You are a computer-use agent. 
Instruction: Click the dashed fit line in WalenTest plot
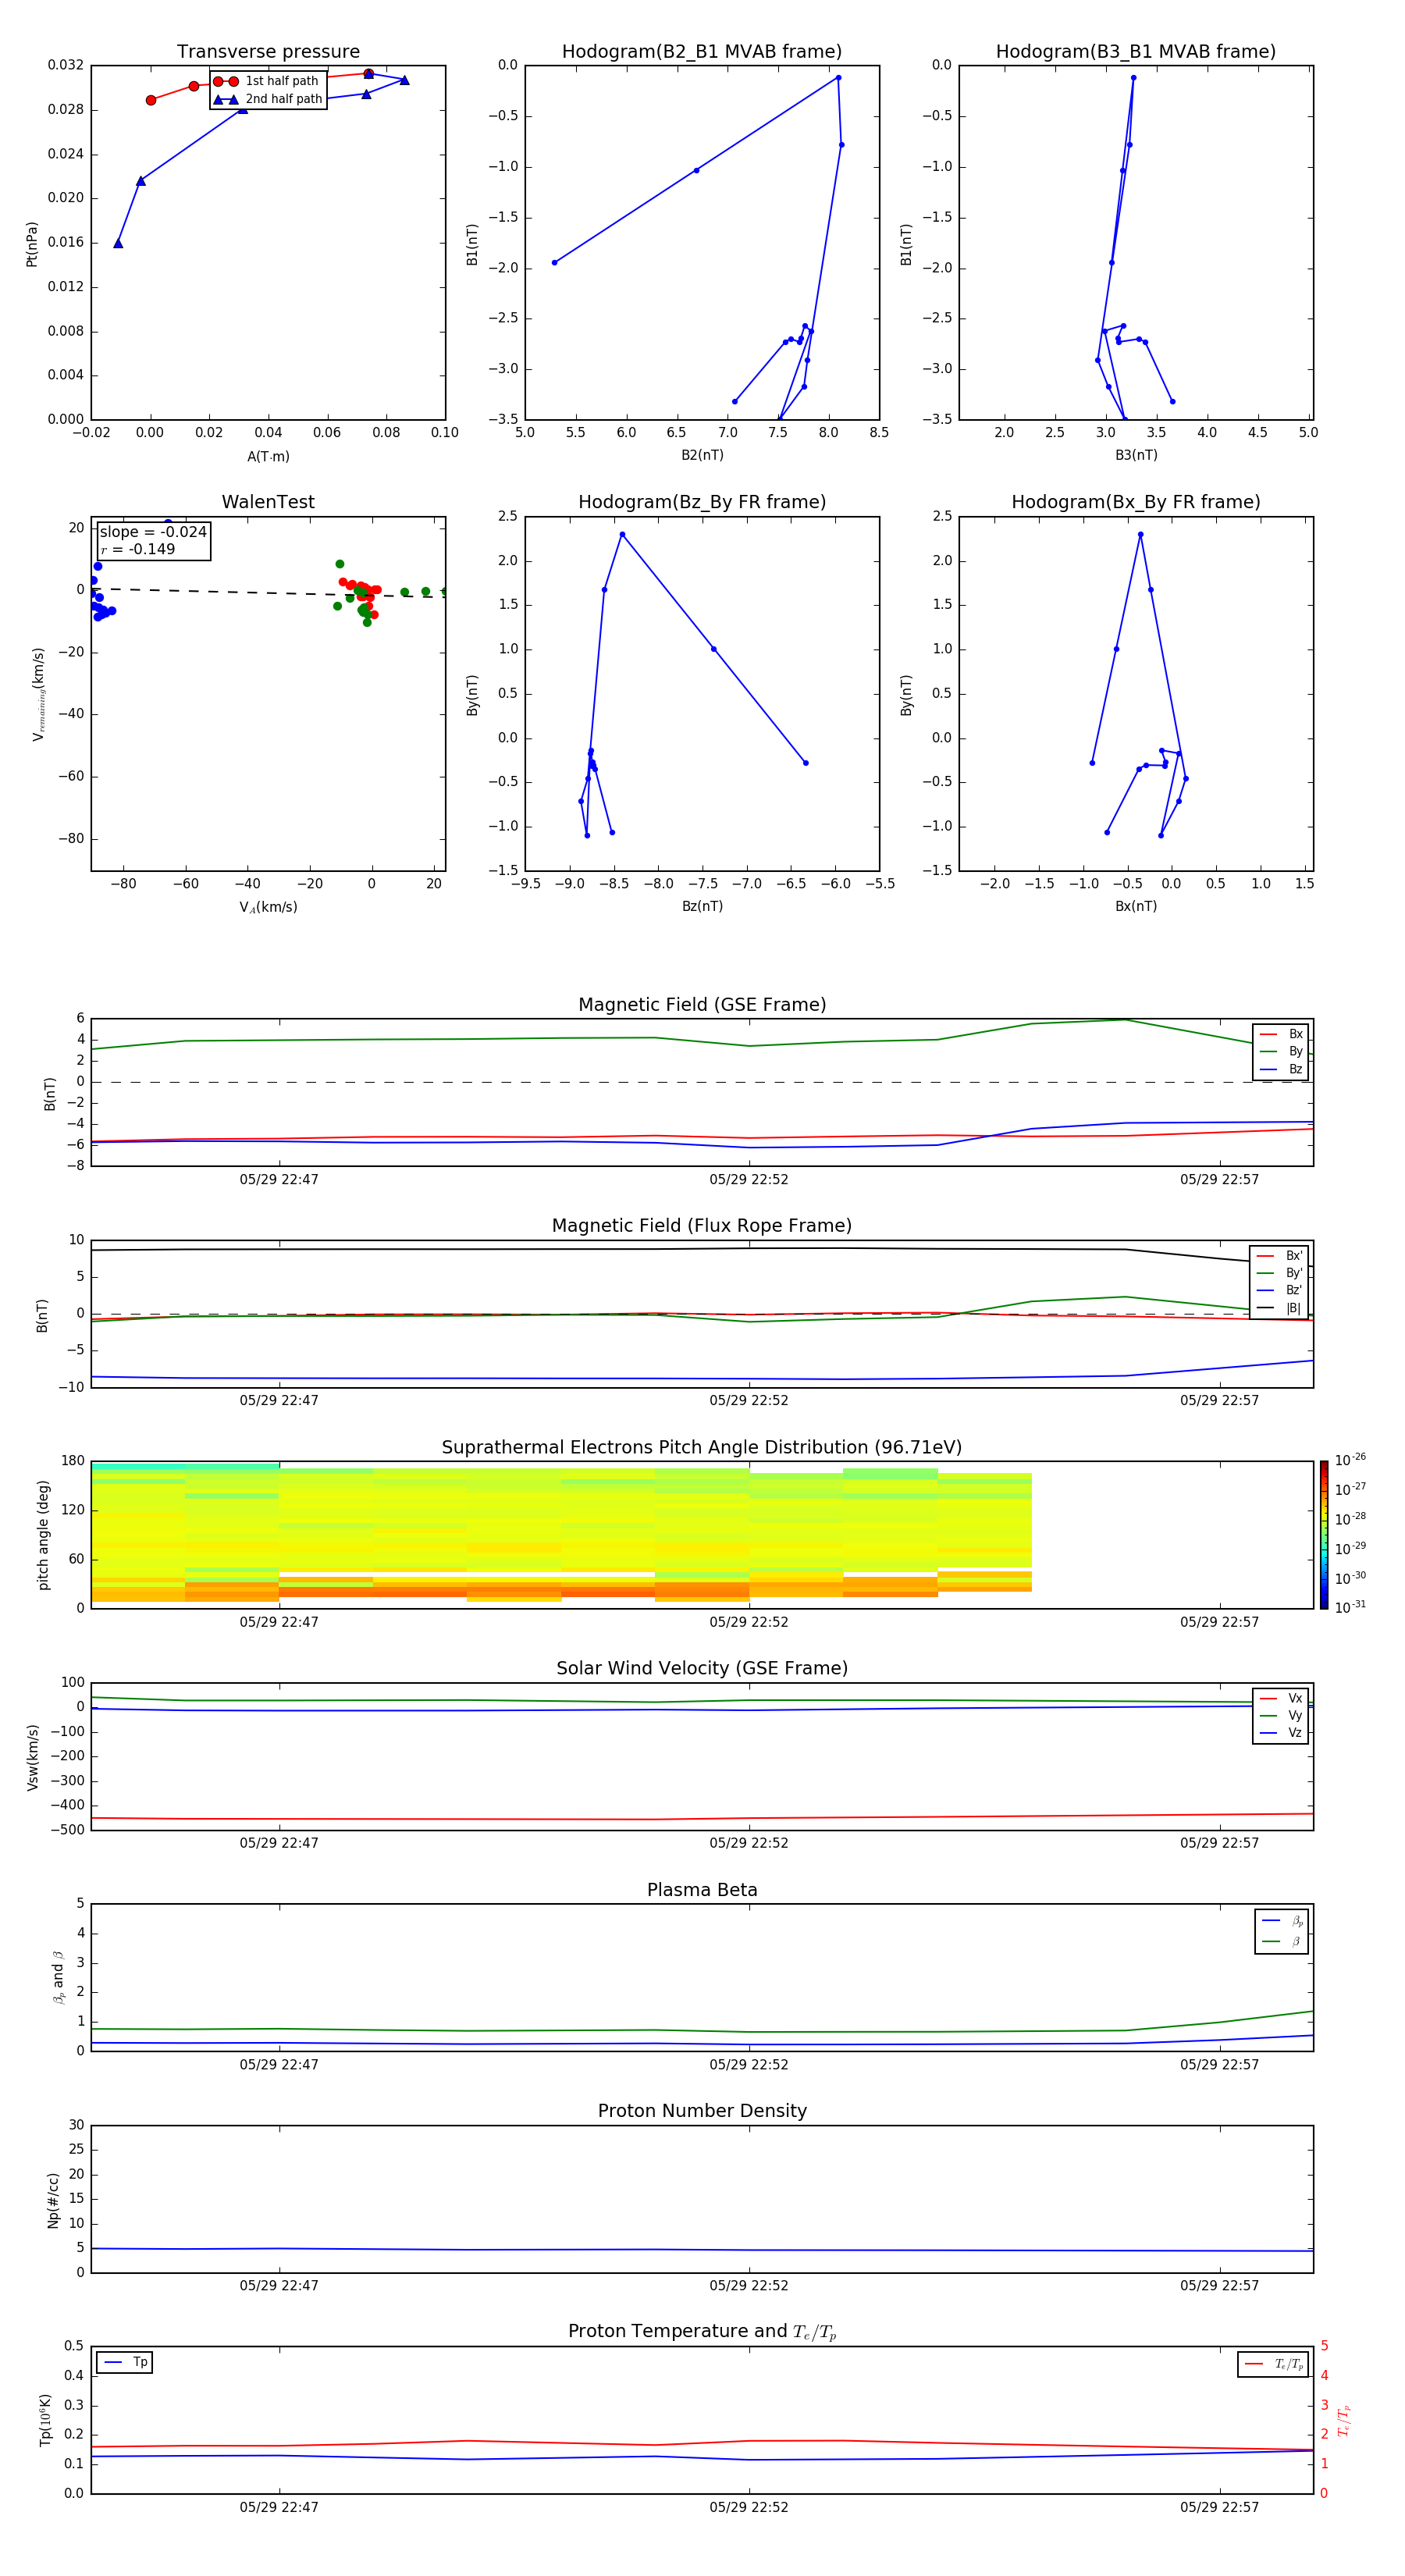(x=268, y=593)
